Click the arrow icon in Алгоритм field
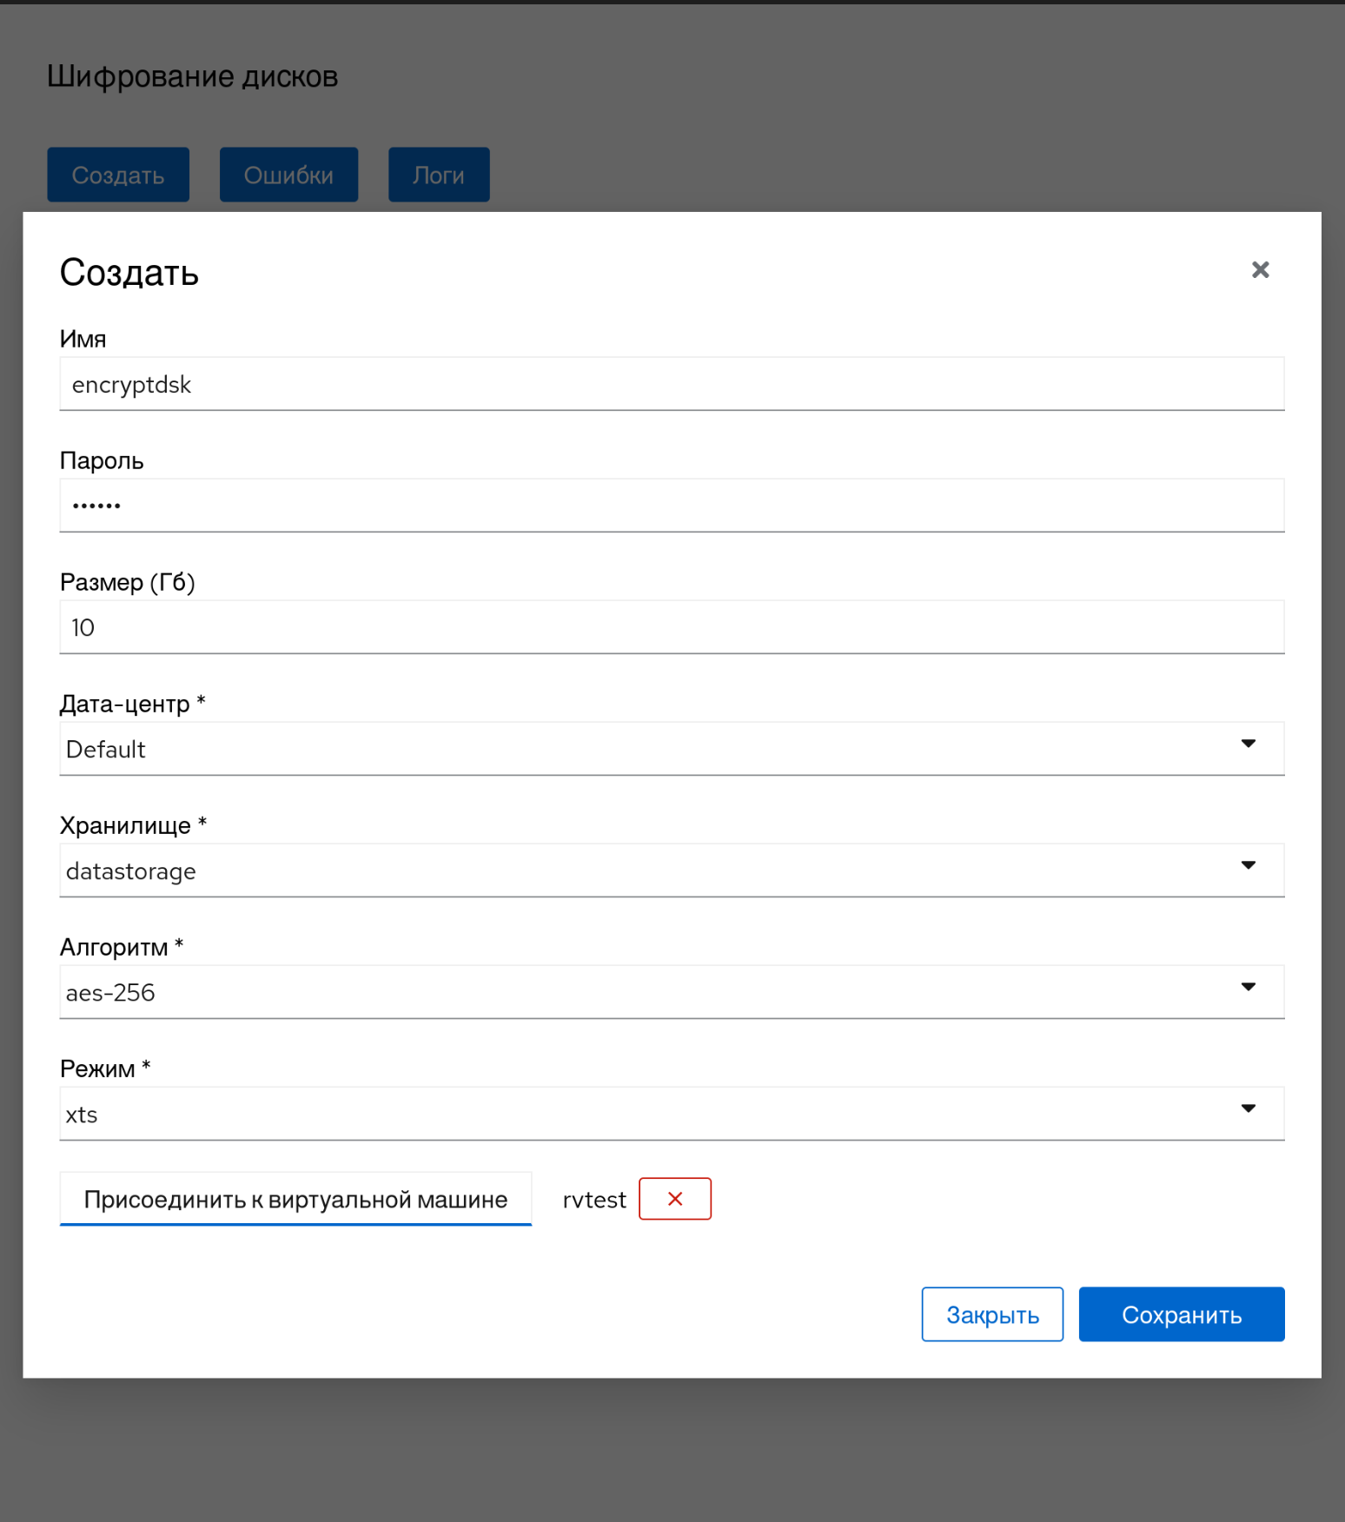 1248,987
